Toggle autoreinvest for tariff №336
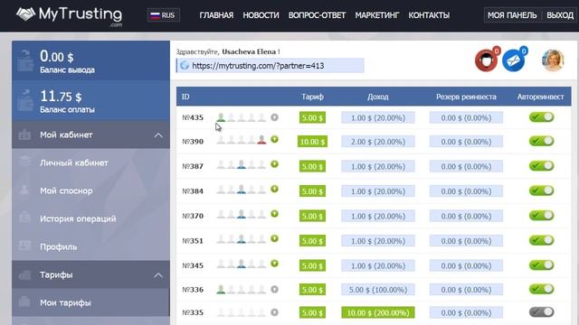 click(x=541, y=289)
